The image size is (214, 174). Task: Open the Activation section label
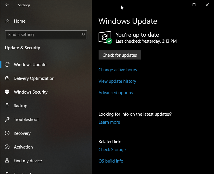[23, 147]
